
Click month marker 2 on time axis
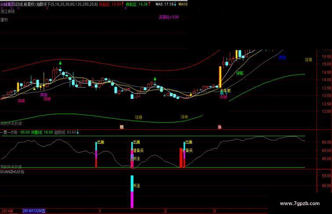166,211
